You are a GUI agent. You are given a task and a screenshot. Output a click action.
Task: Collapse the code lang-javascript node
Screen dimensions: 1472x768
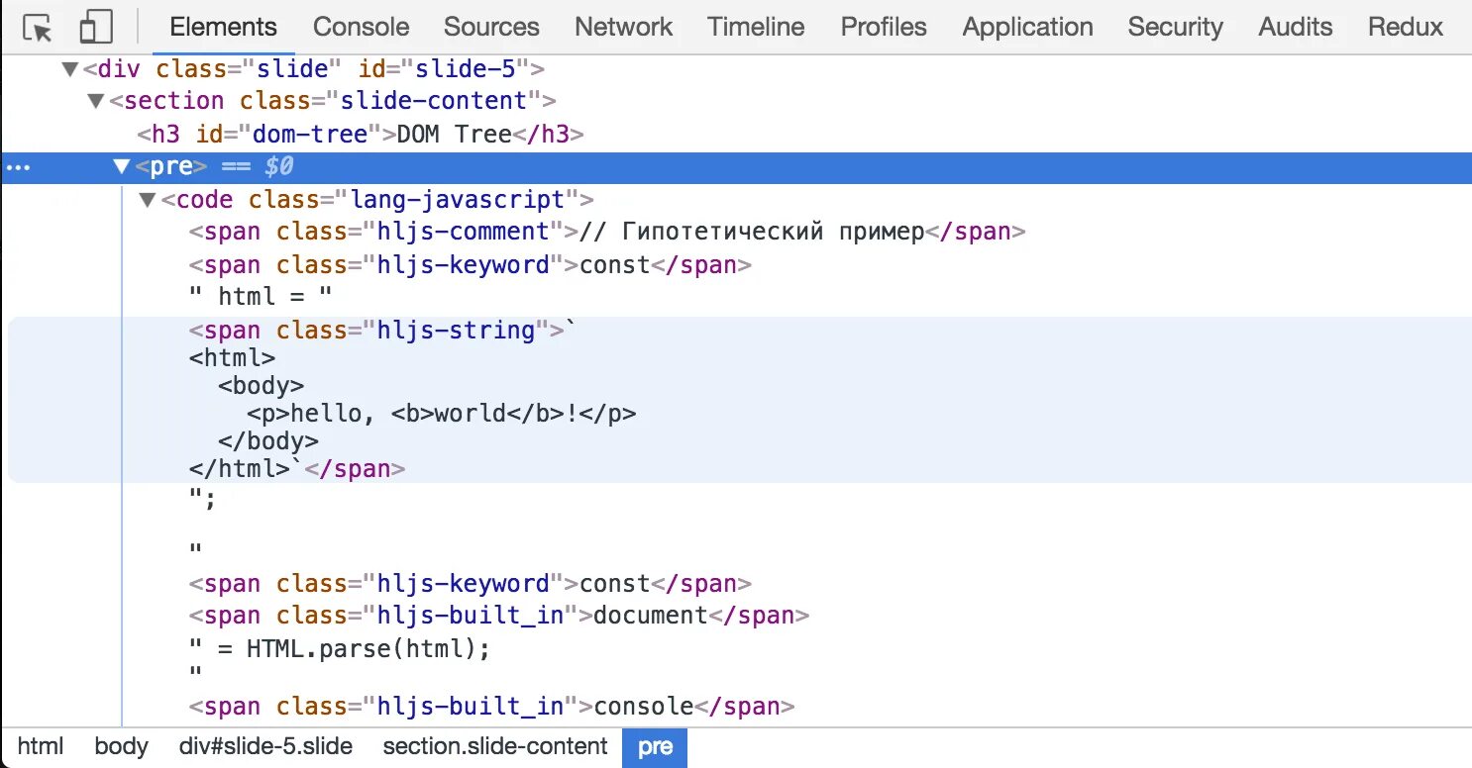point(147,200)
